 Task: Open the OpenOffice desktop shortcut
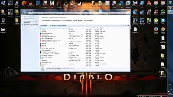click(x=142, y=4)
